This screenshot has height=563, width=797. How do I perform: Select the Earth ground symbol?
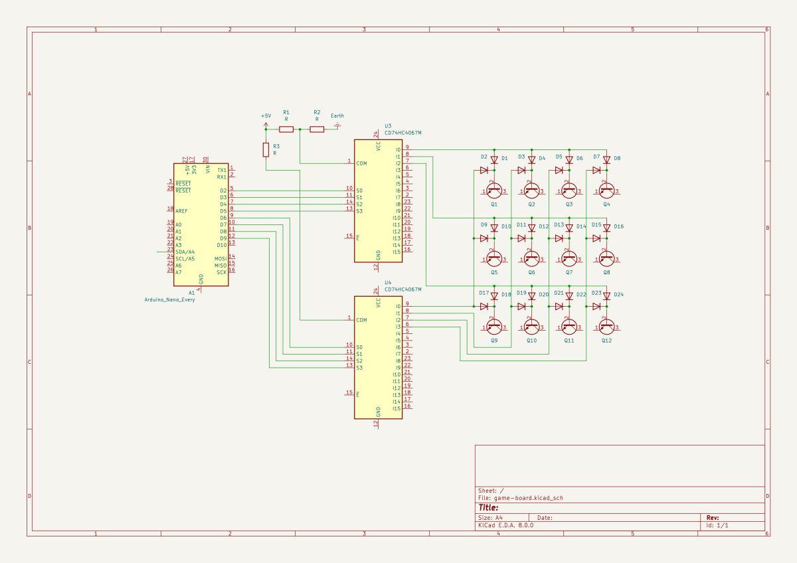click(x=338, y=125)
